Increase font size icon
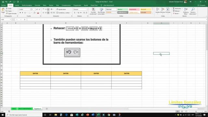208x117 pixels. (37, 9)
